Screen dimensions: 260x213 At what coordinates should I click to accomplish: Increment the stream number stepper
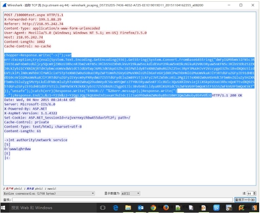[x=255, y=193]
